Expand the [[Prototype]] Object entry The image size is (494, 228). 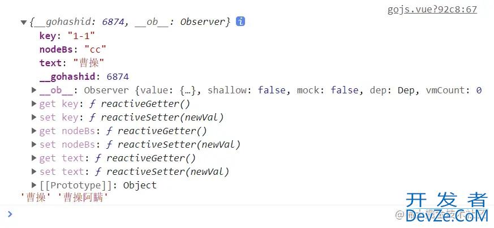pyautogui.click(x=34, y=185)
